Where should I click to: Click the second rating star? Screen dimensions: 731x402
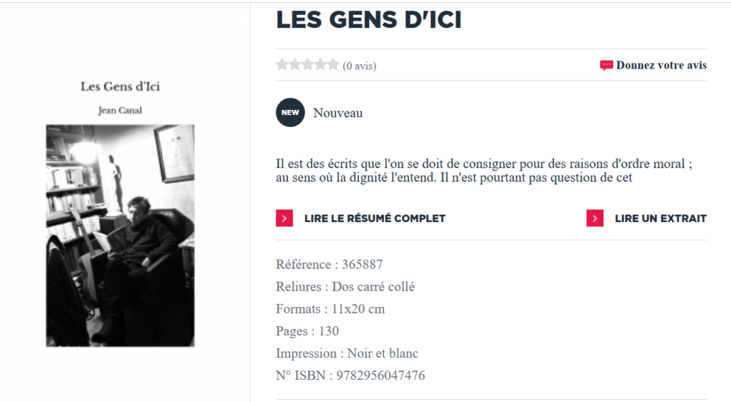click(295, 65)
